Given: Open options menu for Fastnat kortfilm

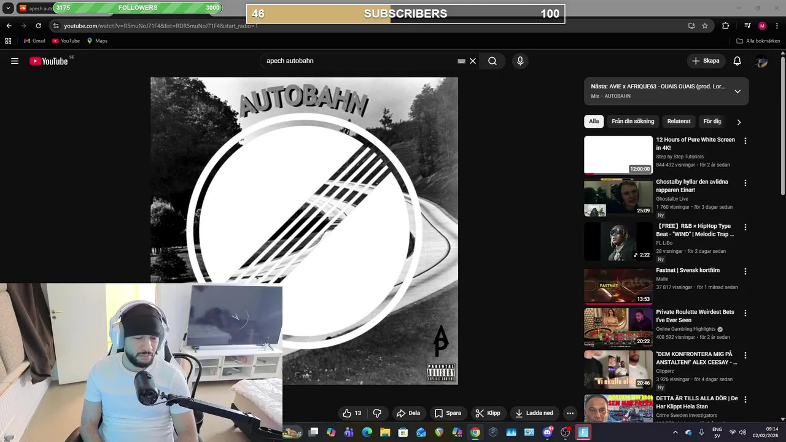Looking at the screenshot, I should click(745, 271).
